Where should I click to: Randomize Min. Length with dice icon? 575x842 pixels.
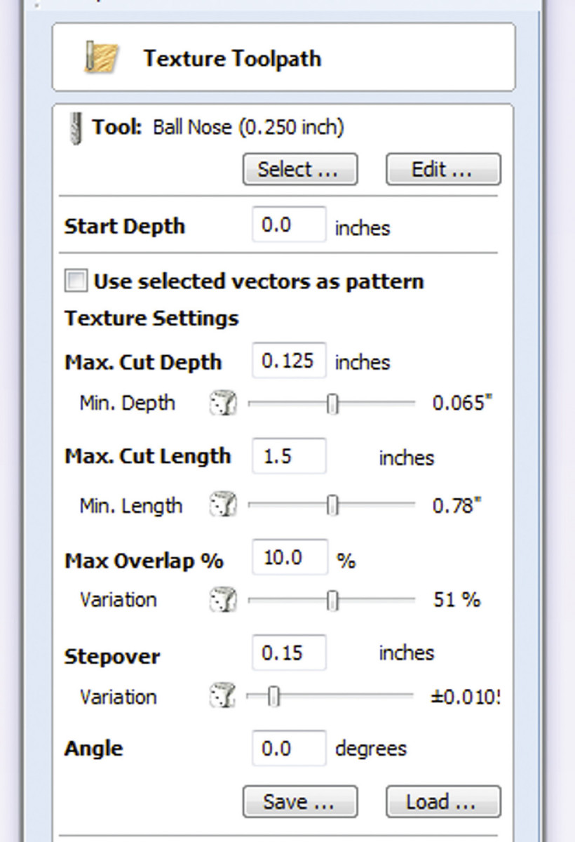pyautogui.click(x=224, y=505)
